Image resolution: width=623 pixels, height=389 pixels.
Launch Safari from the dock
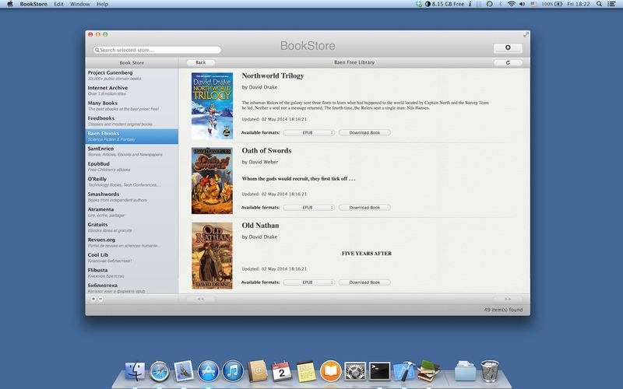[x=160, y=372]
